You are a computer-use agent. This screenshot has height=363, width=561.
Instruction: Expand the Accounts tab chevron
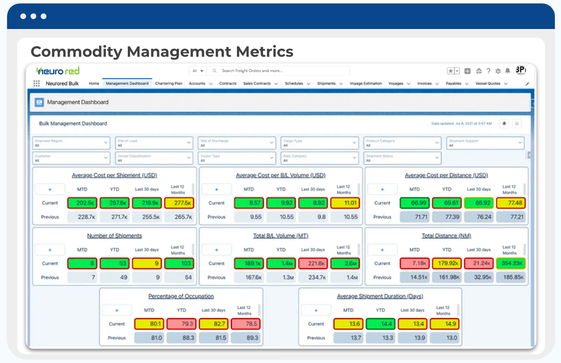[211, 84]
